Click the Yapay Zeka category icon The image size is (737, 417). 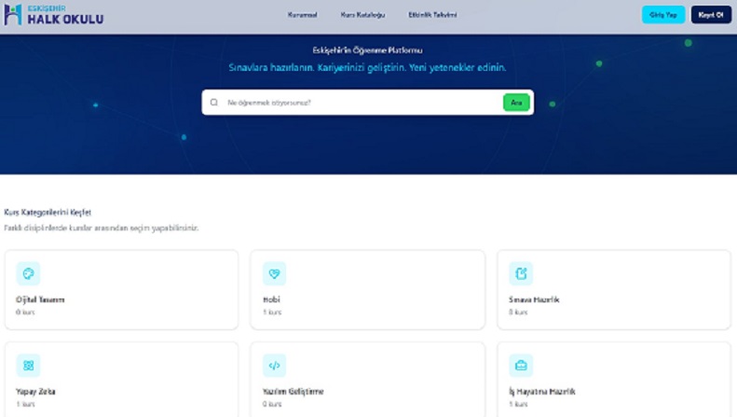click(x=29, y=366)
